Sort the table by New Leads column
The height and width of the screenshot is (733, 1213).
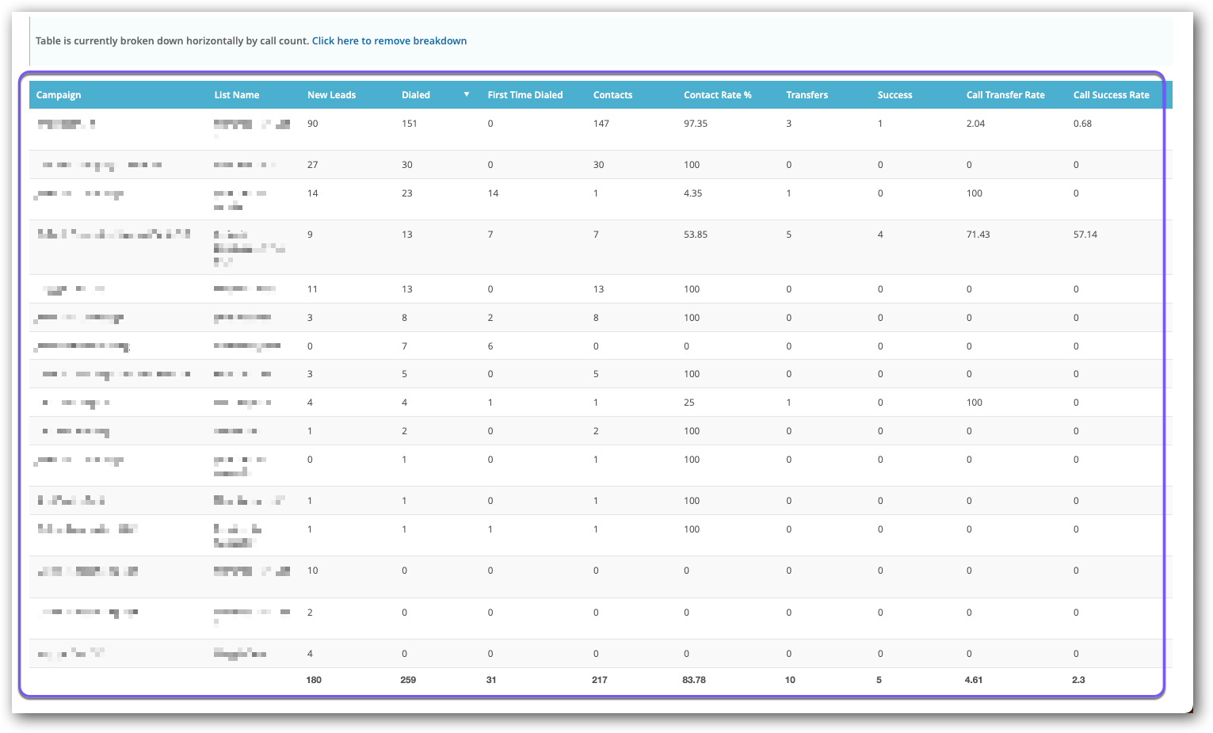tap(331, 94)
